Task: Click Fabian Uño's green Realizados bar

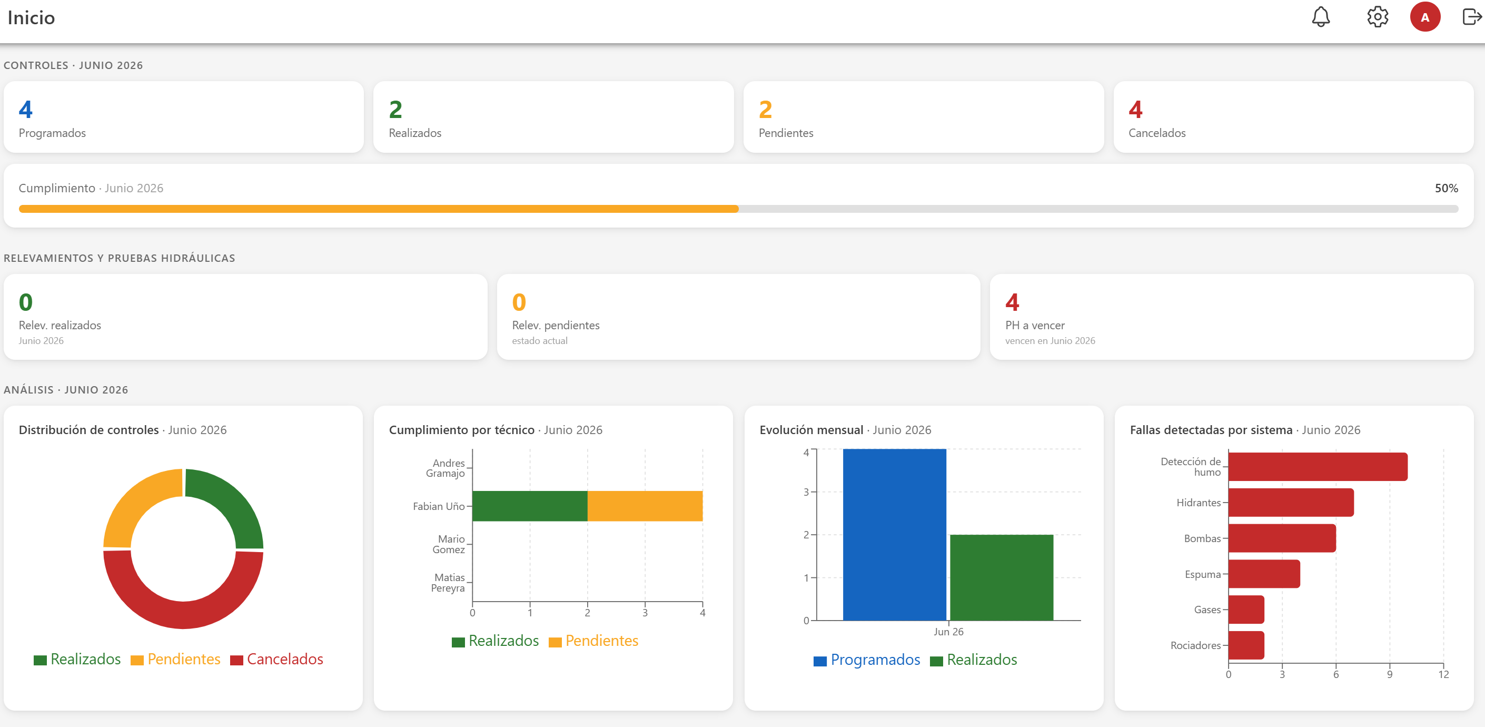Action: click(530, 506)
